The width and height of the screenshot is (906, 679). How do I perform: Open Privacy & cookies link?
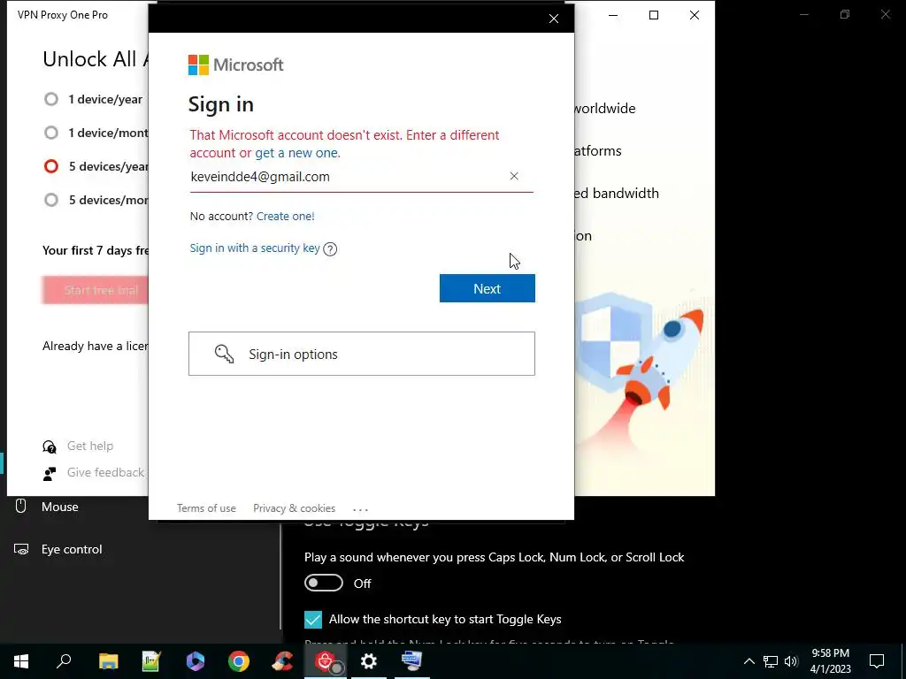click(294, 508)
